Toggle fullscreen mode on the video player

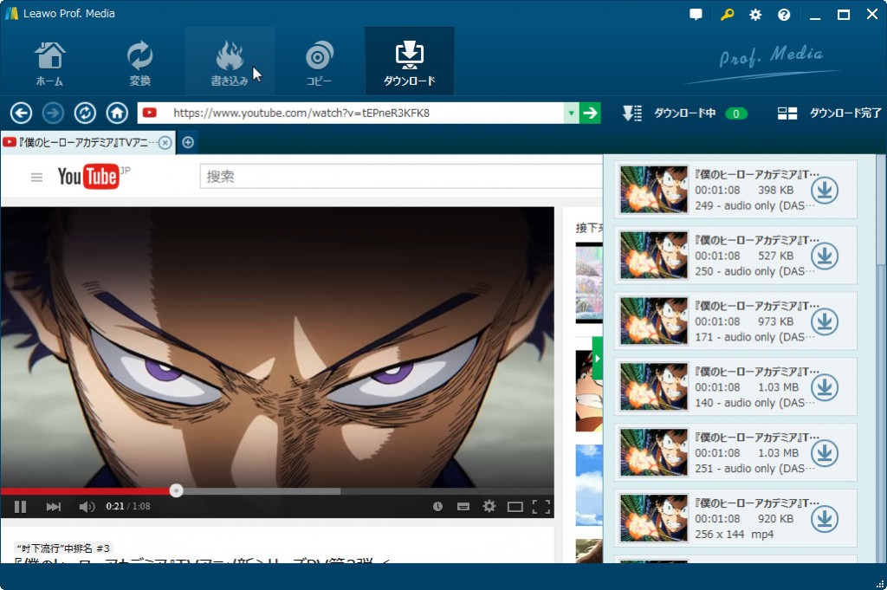(x=541, y=507)
